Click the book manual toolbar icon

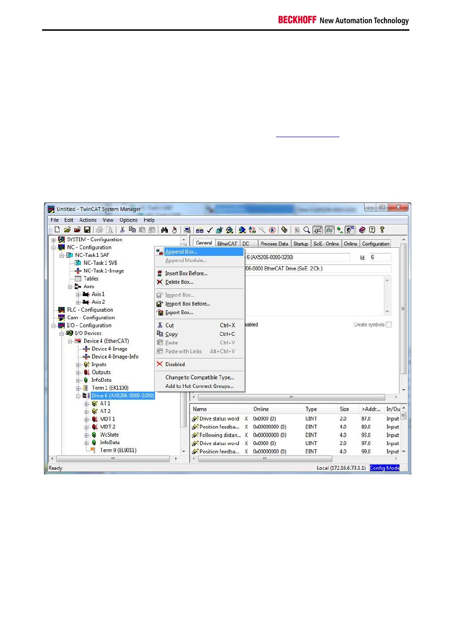click(x=362, y=230)
